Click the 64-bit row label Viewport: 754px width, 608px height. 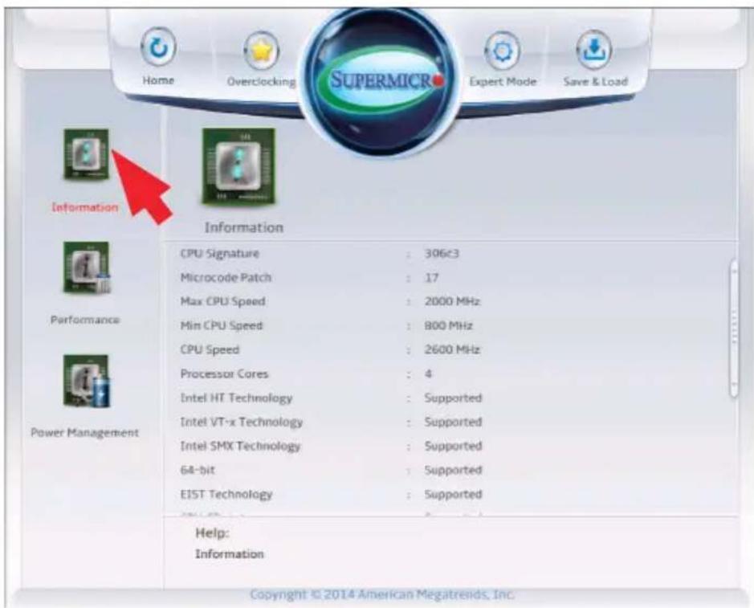[198, 470]
